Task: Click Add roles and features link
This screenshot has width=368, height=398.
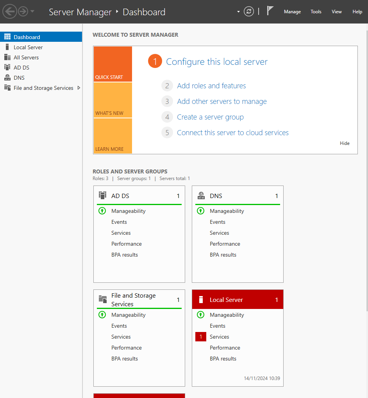Action: (x=211, y=86)
